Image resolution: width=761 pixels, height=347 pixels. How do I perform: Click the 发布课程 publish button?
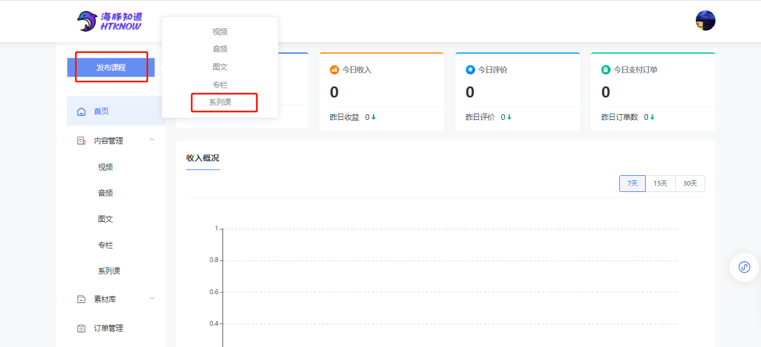pos(111,67)
